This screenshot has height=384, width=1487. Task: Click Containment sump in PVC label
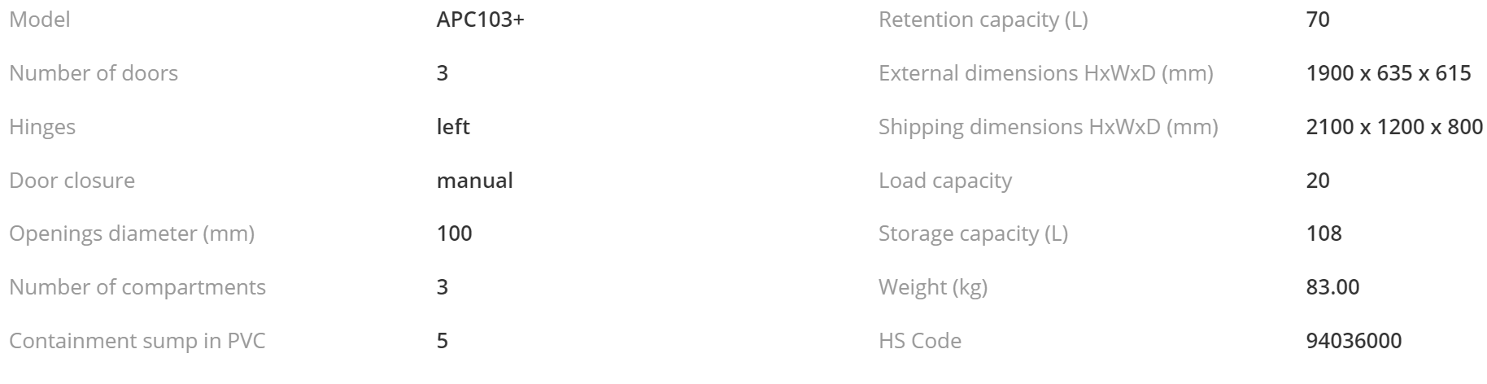click(x=137, y=341)
